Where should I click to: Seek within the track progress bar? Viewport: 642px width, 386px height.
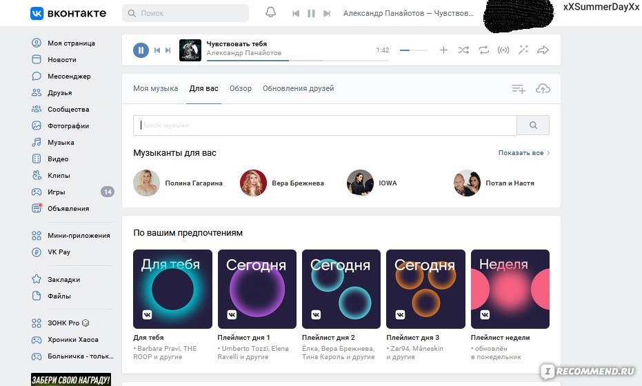tap(298, 61)
